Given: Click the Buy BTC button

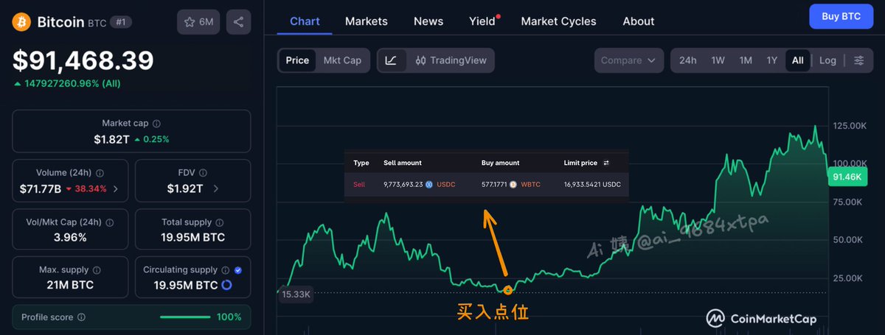Looking at the screenshot, I should point(841,16).
